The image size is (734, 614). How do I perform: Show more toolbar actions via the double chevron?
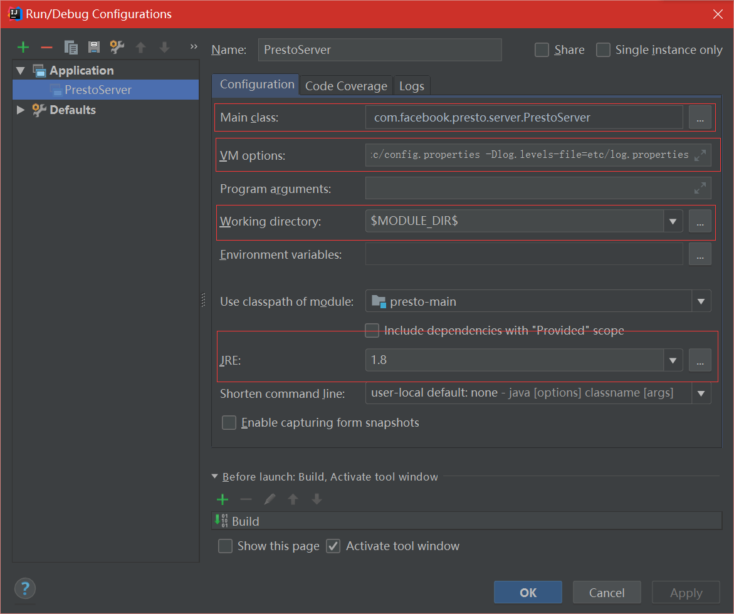point(194,46)
